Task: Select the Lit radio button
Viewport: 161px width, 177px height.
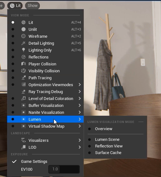Action: point(13,22)
